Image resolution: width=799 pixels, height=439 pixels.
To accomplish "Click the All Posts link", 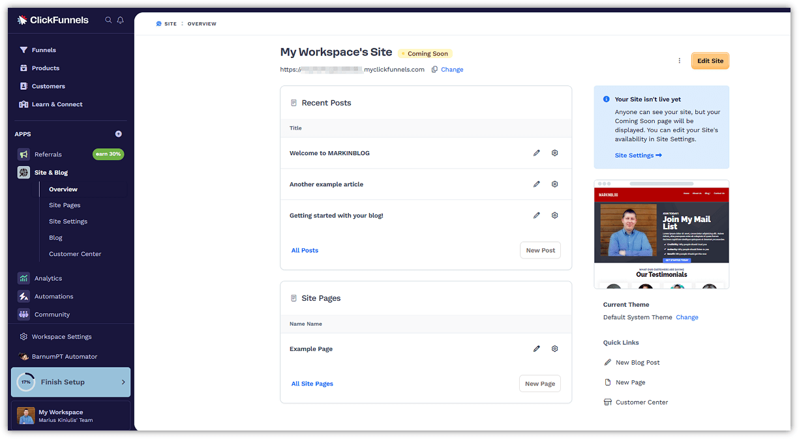I will coord(305,251).
